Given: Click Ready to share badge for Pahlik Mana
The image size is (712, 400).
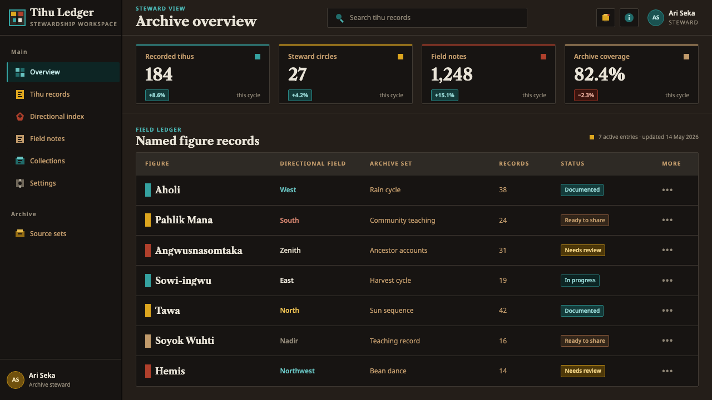Looking at the screenshot, I should 585,220.
